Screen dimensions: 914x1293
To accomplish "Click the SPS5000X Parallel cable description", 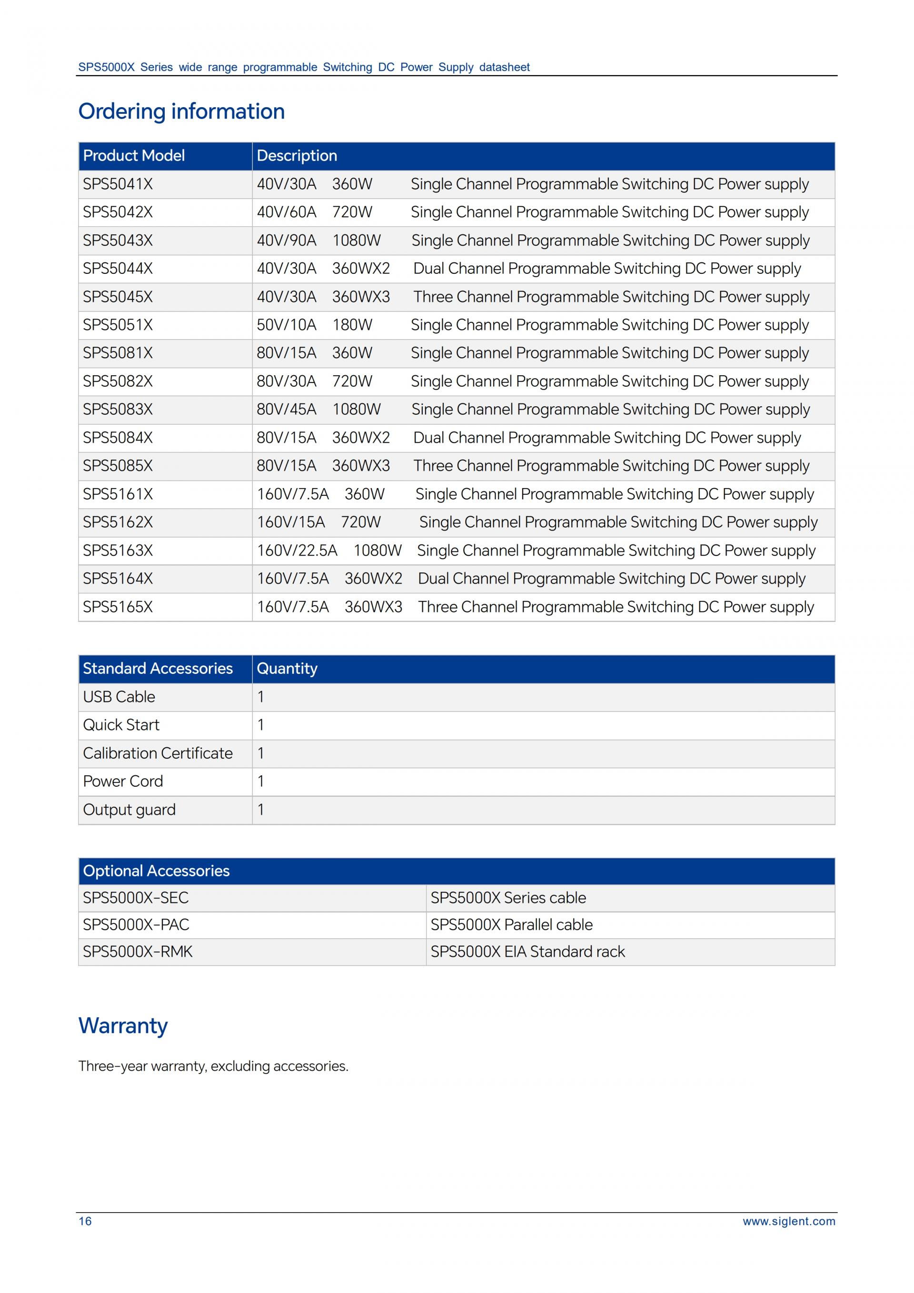I will click(x=511, y=925).
